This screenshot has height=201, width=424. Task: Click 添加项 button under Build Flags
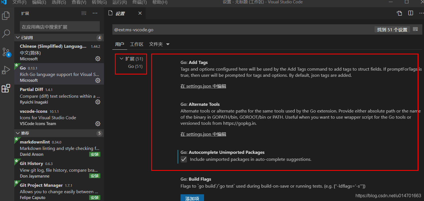pyautogui.click(x=192, y=198)
